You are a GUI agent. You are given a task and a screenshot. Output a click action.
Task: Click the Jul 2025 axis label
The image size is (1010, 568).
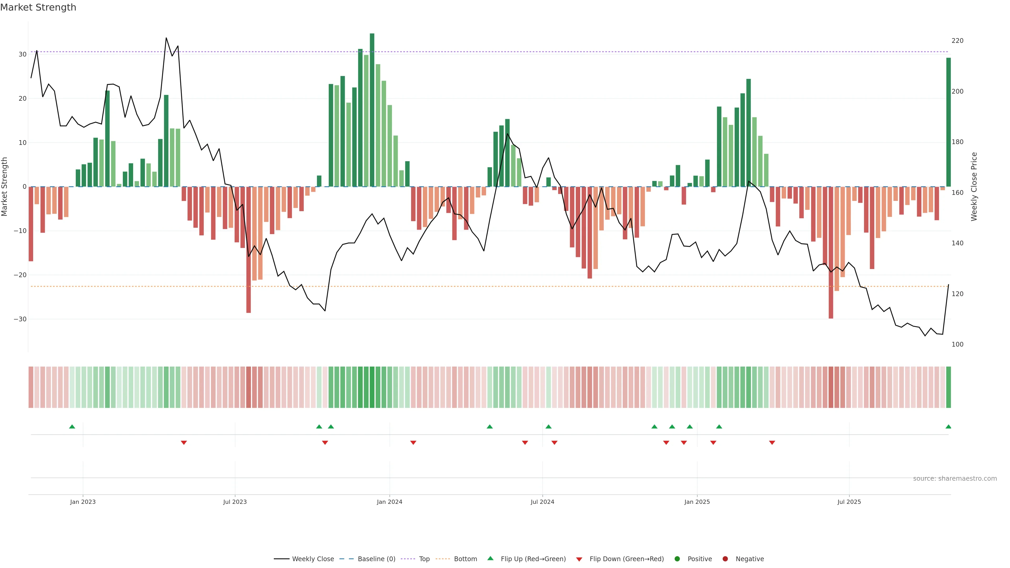849,502
